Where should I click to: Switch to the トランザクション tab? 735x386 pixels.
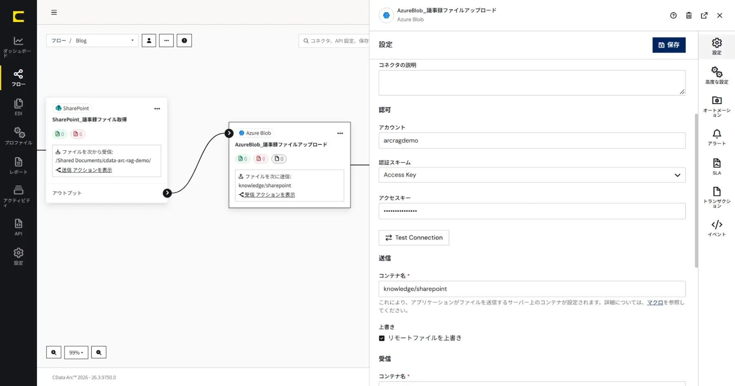tap(717, 197)
